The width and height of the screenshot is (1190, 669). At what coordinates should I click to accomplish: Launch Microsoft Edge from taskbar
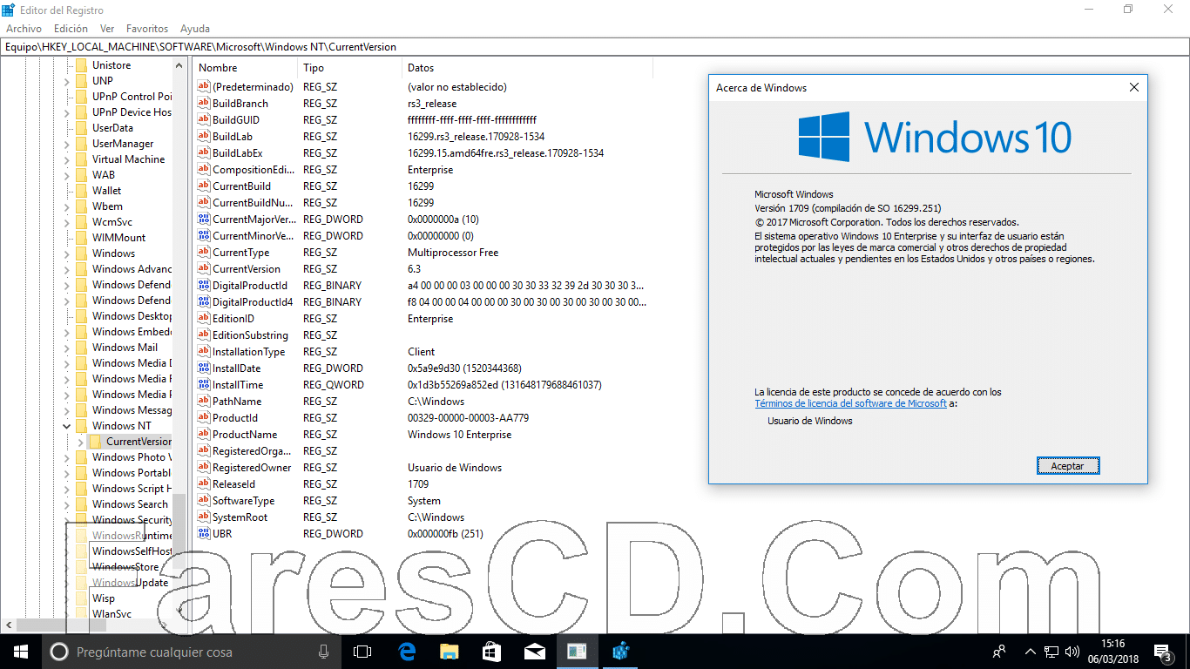pos(407,651)
